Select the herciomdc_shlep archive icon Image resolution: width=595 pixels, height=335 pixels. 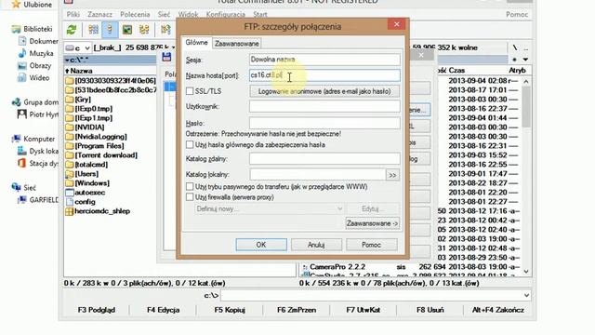click(x=69, y=211)
